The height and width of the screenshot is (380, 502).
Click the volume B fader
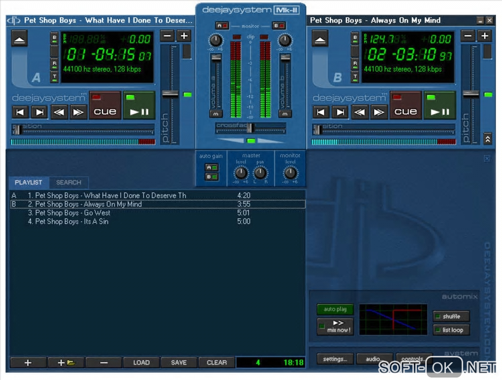pyautogui.click(x=285, y=58)
